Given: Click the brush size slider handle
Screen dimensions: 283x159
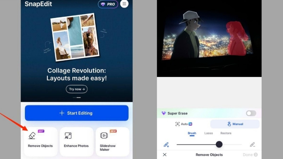Looking at the screenshot, I should point(219,144).
